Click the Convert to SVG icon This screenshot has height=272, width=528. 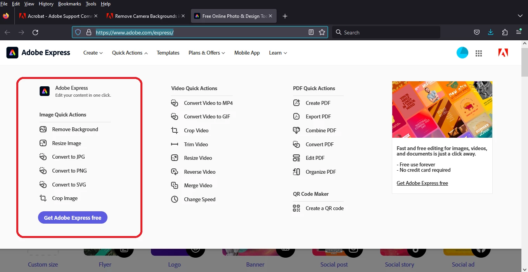point(43,185)
